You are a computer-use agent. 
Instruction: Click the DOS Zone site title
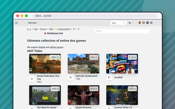tap(32, 23)
